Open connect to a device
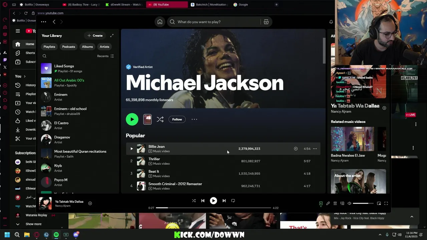 [342, 203]
